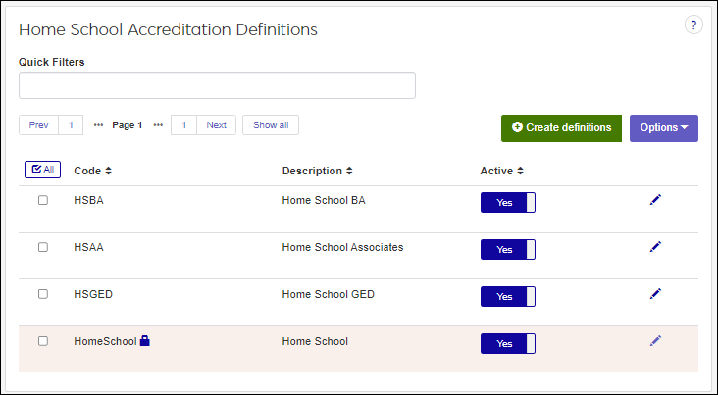Go to Next page
Viewport: 718px width, 395px height.
point(216,125)
